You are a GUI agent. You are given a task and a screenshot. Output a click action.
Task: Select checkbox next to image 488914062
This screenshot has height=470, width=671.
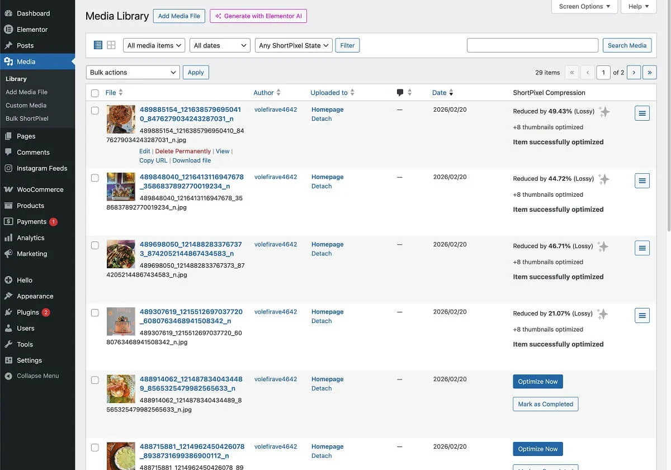coord(94,379)
